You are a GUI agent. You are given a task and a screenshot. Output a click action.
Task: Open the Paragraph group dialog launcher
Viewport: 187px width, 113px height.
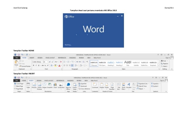click(88, 69)
